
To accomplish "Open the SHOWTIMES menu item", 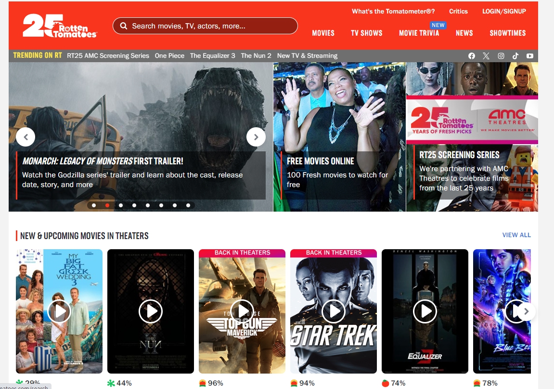I will [508, 33].
